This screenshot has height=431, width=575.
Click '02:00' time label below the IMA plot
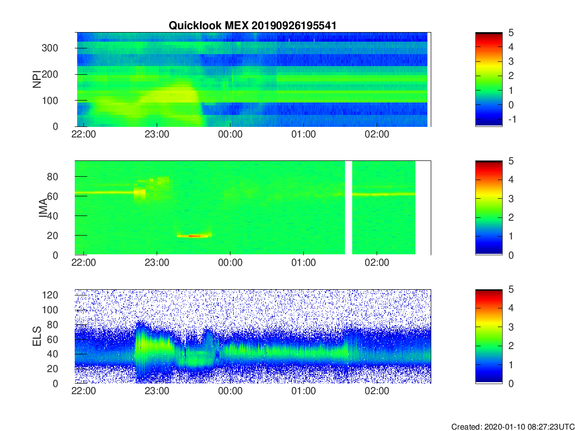pyautogui.click(x=377, y=263)
